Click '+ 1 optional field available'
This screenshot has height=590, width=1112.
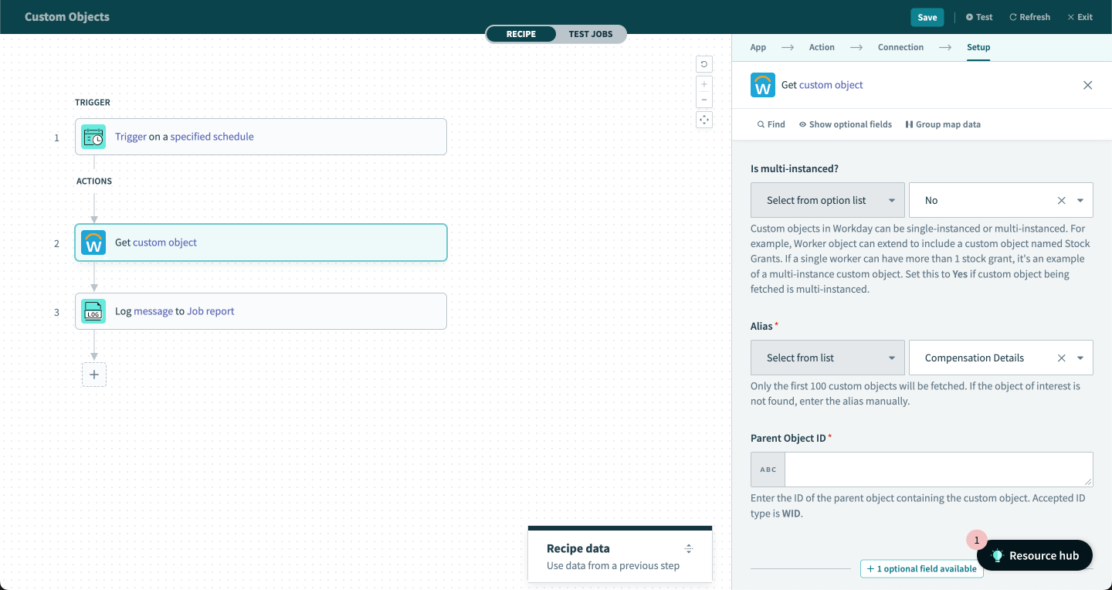(x=921, y=568)
